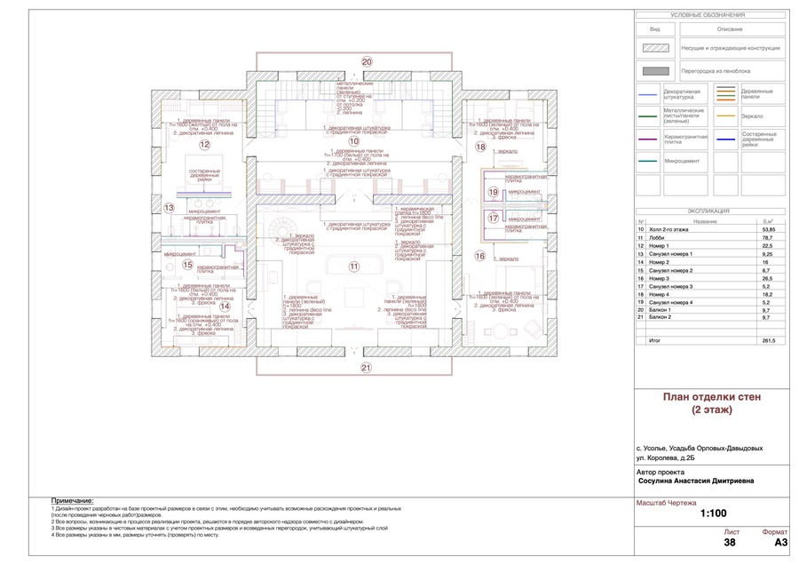The image size is (799, 565).
Task: Select the circled number 10 hall marker
Action: [353, 141]
